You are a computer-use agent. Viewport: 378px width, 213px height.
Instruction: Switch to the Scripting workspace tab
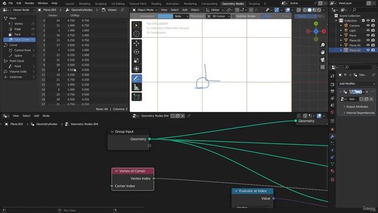click(x=255, y=4)
